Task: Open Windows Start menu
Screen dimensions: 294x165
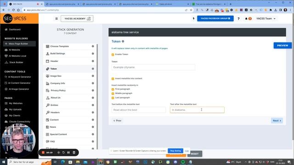Action: click(x=4, y=162)
